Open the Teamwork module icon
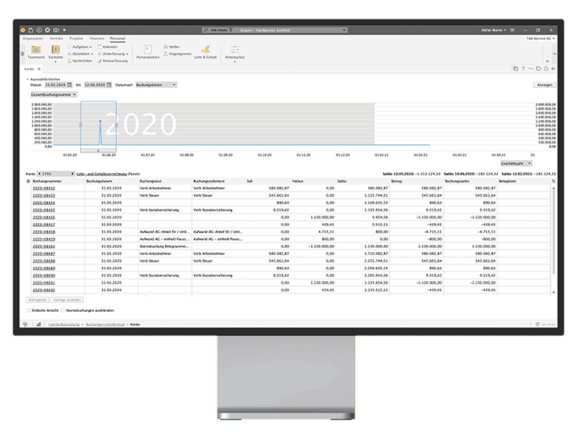Image resolution: width=577 pixels, height=439 pixels. (36, 52)
